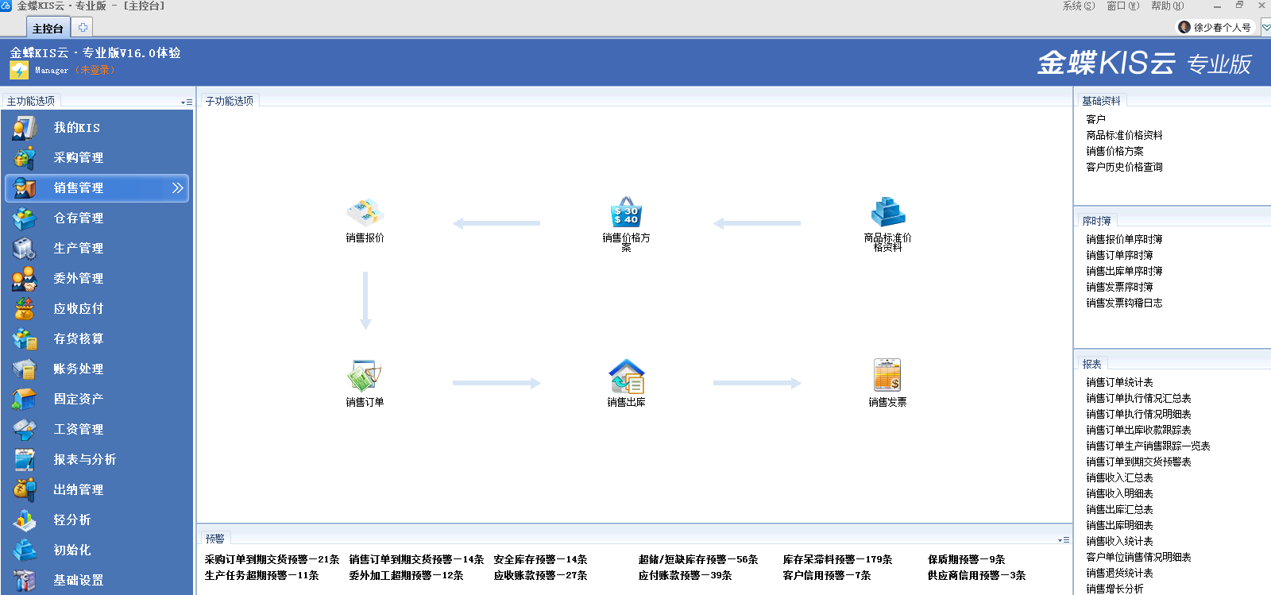This screenshot has height=595, width=1271.
Task: View 客户信用预警—7条 alert
Action: coord(827,575)
